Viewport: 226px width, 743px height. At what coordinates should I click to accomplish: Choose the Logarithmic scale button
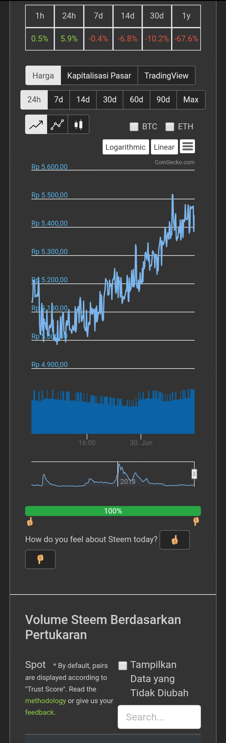pyautogui.click(x=126, y=147)
